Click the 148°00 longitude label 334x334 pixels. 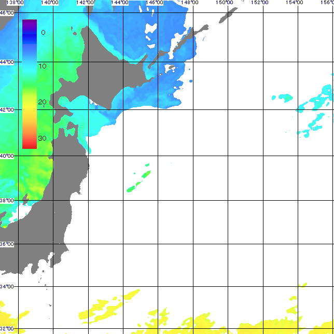click(190, 3)
